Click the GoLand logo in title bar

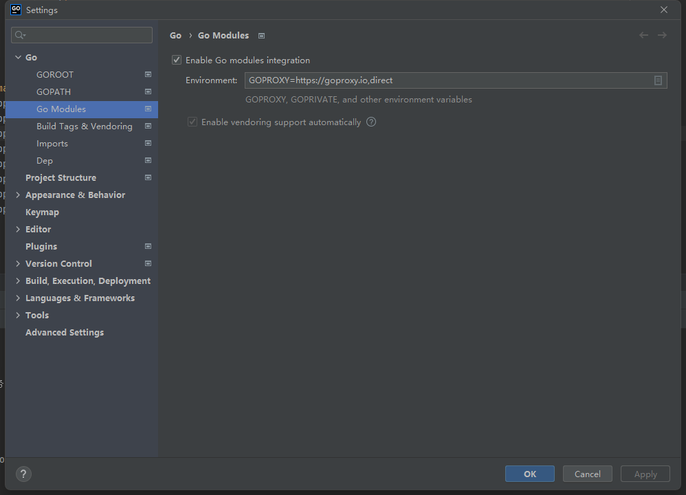[x=16, y=10]
